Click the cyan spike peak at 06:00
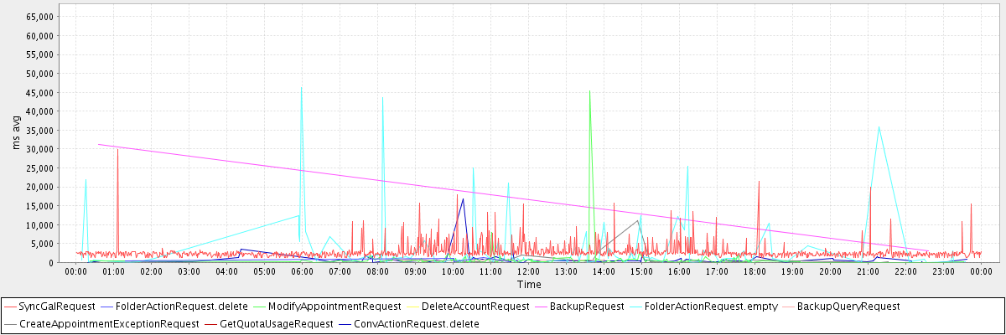Image resolution: width=1006 pixels, height=335 pixels. [302, 88]
